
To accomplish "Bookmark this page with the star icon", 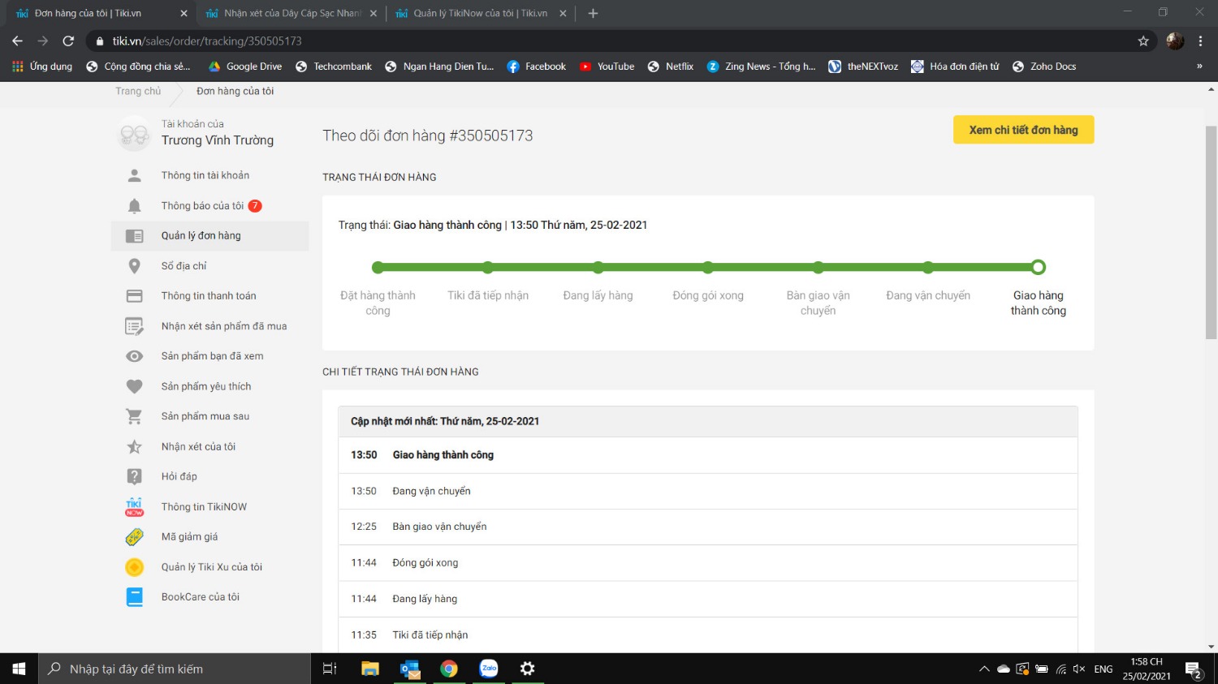I will 1143,41.
